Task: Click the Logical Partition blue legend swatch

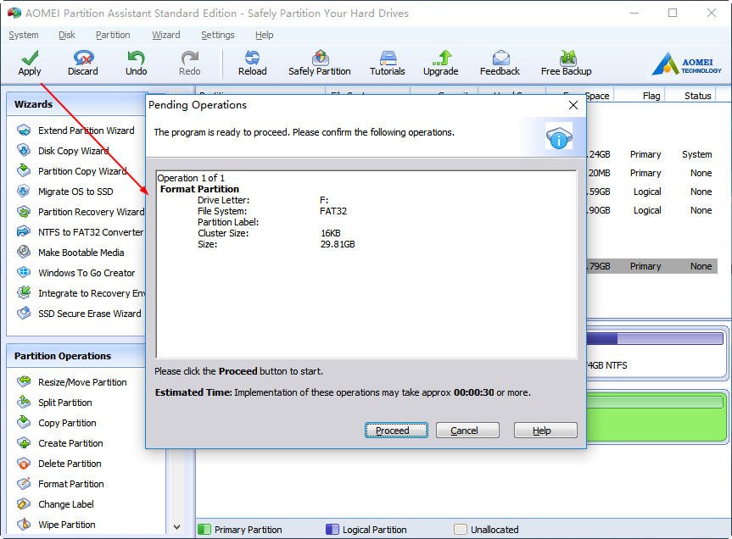Action: 332,529
